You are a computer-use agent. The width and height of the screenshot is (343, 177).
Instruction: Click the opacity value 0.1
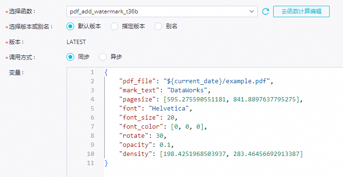click(x=165, y=144)
